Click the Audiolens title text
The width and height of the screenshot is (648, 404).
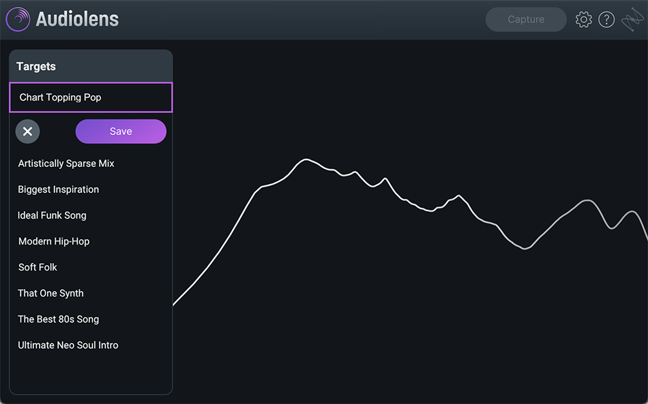point(75,19)
